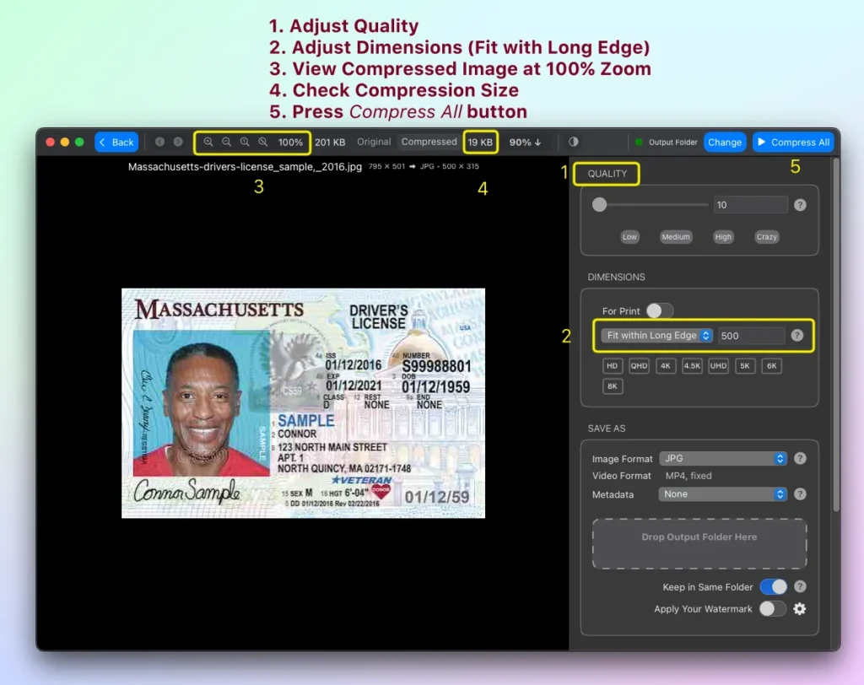Image resolution: width=864 pixels, height=685 pixels.
Task: Enable Apply Your Watermark switch
Action: click(x=773, y=609)
